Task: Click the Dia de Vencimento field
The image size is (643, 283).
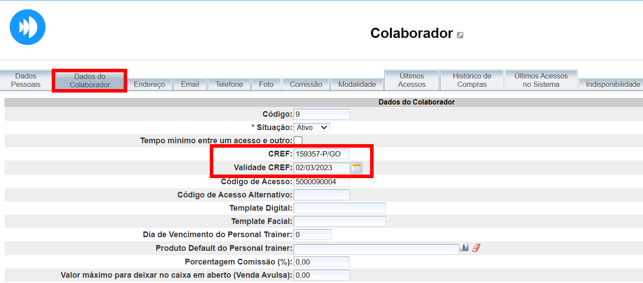Action: click(312, 235)
